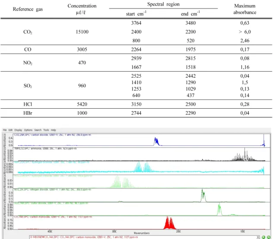Open the Options menu
The image size is (273, 239).
tap(28, 130)
